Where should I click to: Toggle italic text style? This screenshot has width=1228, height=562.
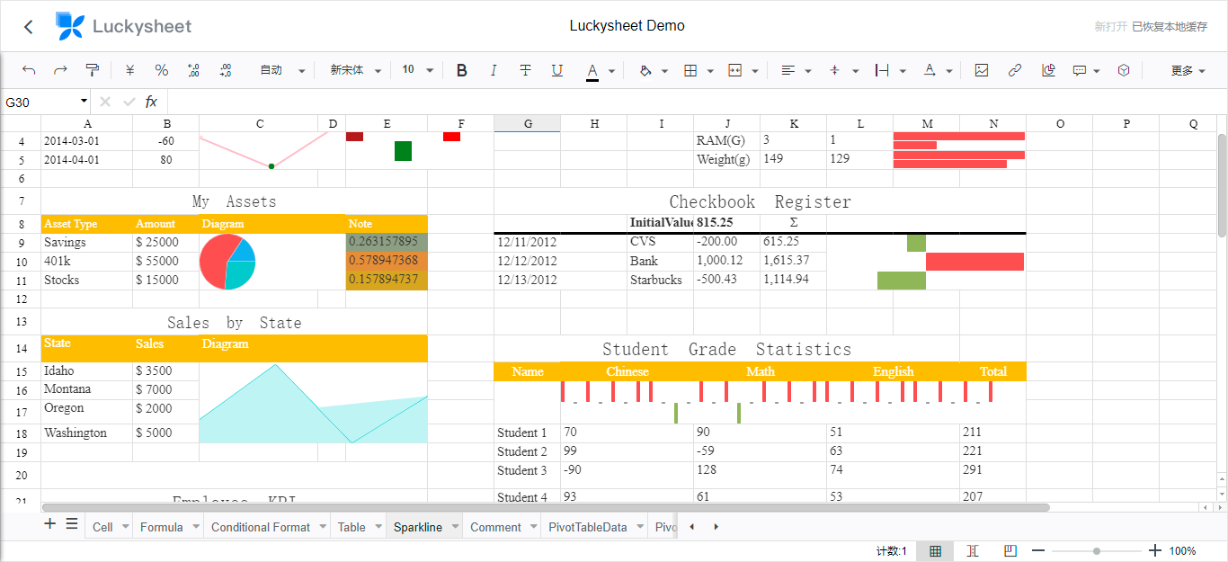point(494,70)
